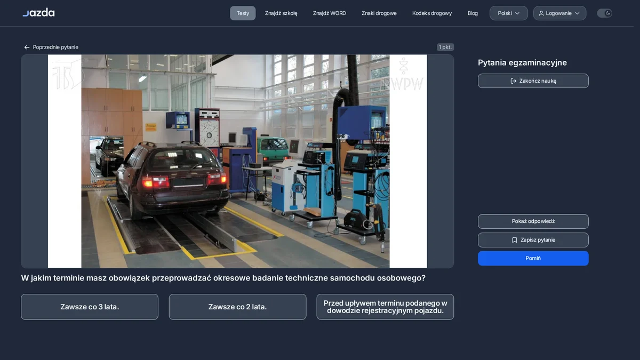Image resolution: width=640 pixels, height=360 pixels.
Task: Toggle the dark mode switch
Action: pyautogui.click(x=604, y=13)
